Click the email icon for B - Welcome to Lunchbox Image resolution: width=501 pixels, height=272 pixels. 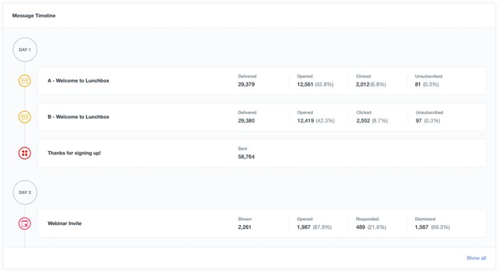coord(24,117)
